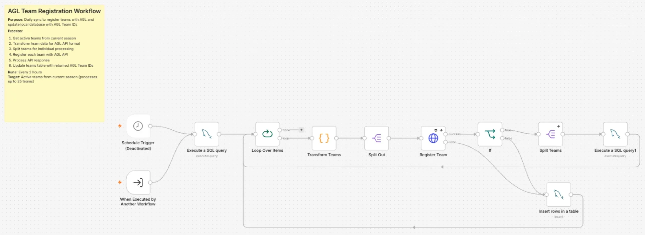The image size is (645, 235).
Task: Select the When Executed by Another Workflow node
Action: click(x=138, y=182)
